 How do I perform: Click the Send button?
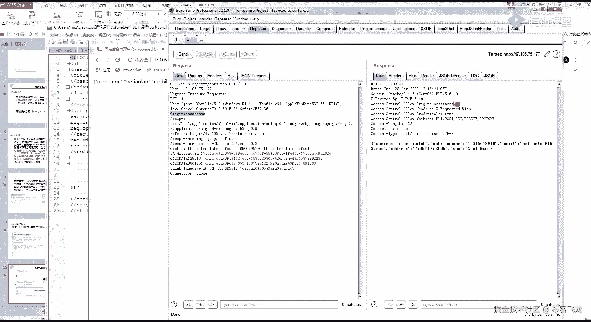tap(183, 54)
